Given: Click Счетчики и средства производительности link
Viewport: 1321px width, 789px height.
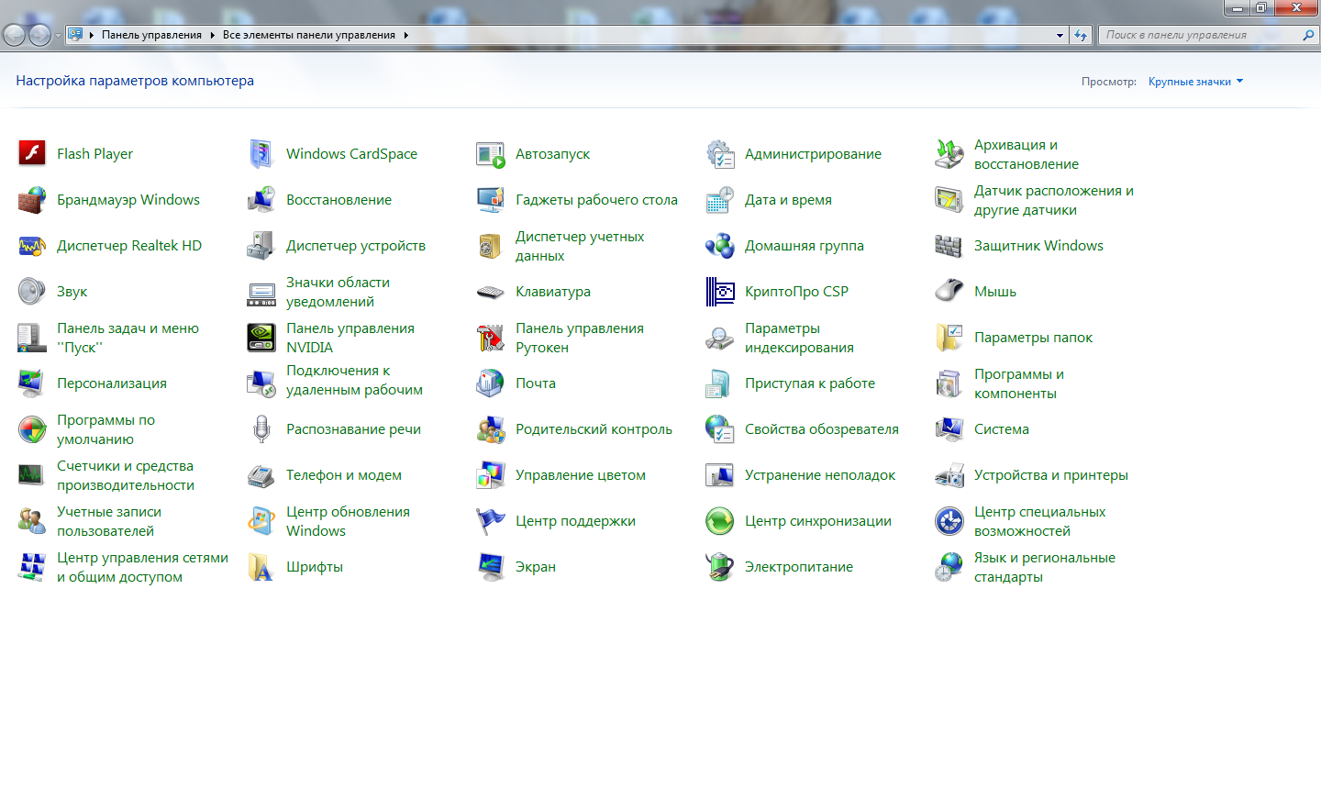Looking at the screenshot, I should (x=126, y=475).
